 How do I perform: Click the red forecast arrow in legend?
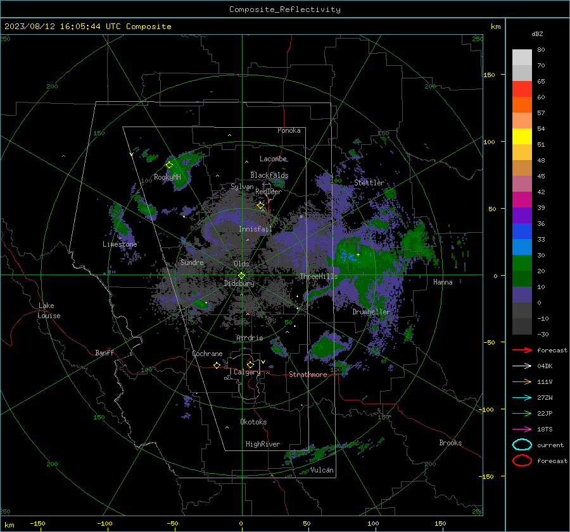pos(522,350)
